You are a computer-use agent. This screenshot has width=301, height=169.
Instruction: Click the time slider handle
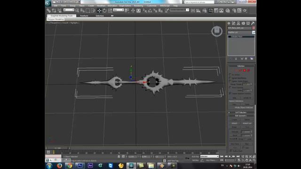coord(57,148)
